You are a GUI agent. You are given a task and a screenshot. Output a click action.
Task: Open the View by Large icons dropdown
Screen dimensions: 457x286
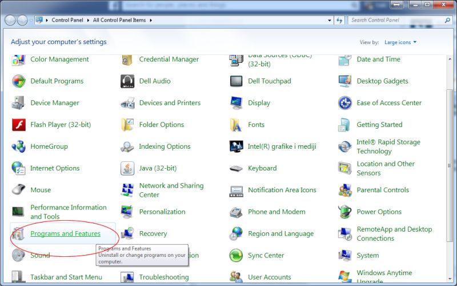pyautogui.click(x=400, y=42)
